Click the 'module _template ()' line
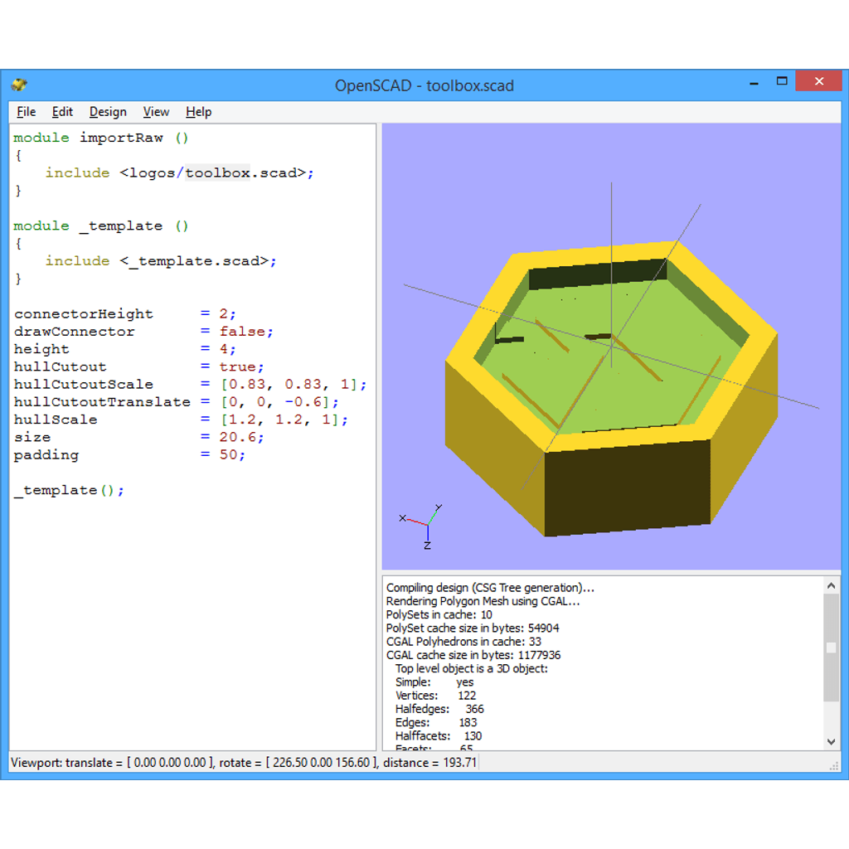The image size is (849, 849). tap(100, 226)
